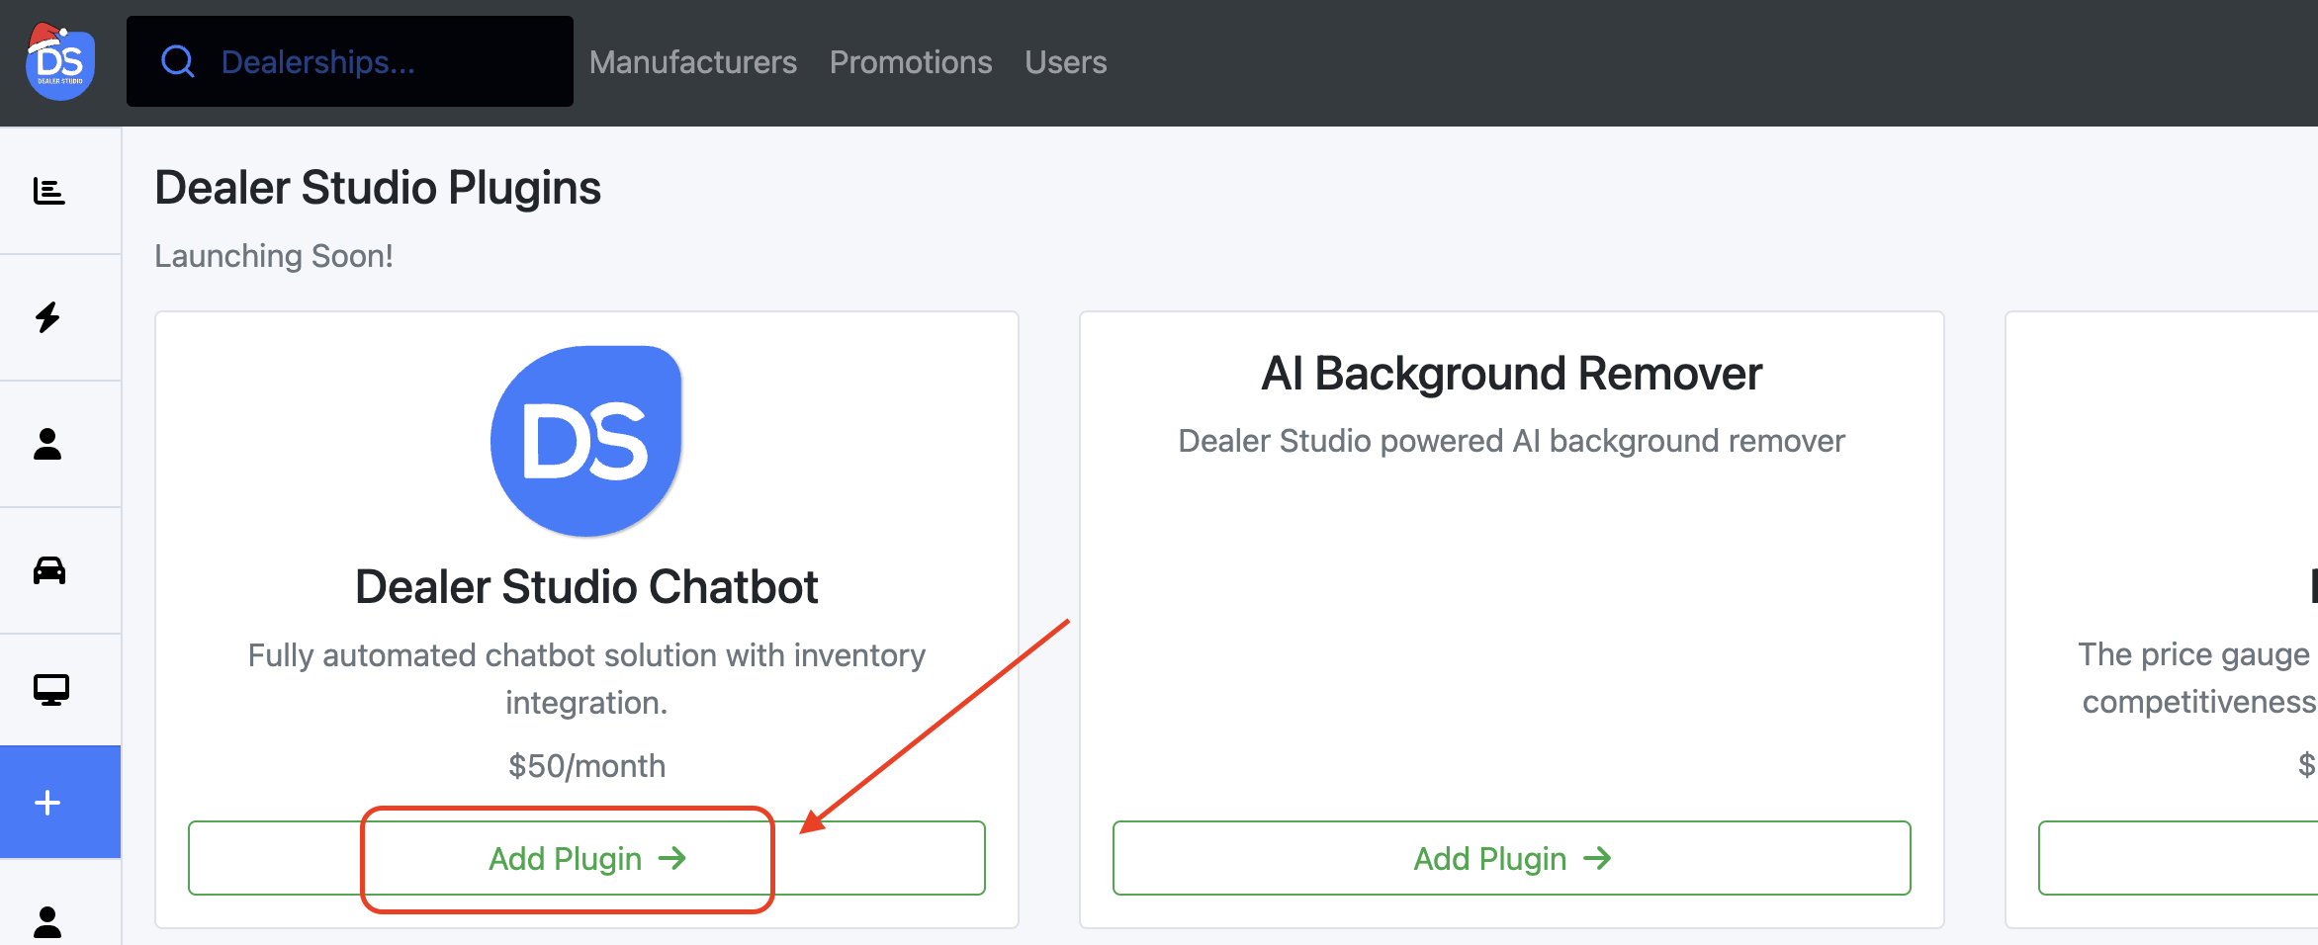Open the Manufacturers menu

[693, 62]
